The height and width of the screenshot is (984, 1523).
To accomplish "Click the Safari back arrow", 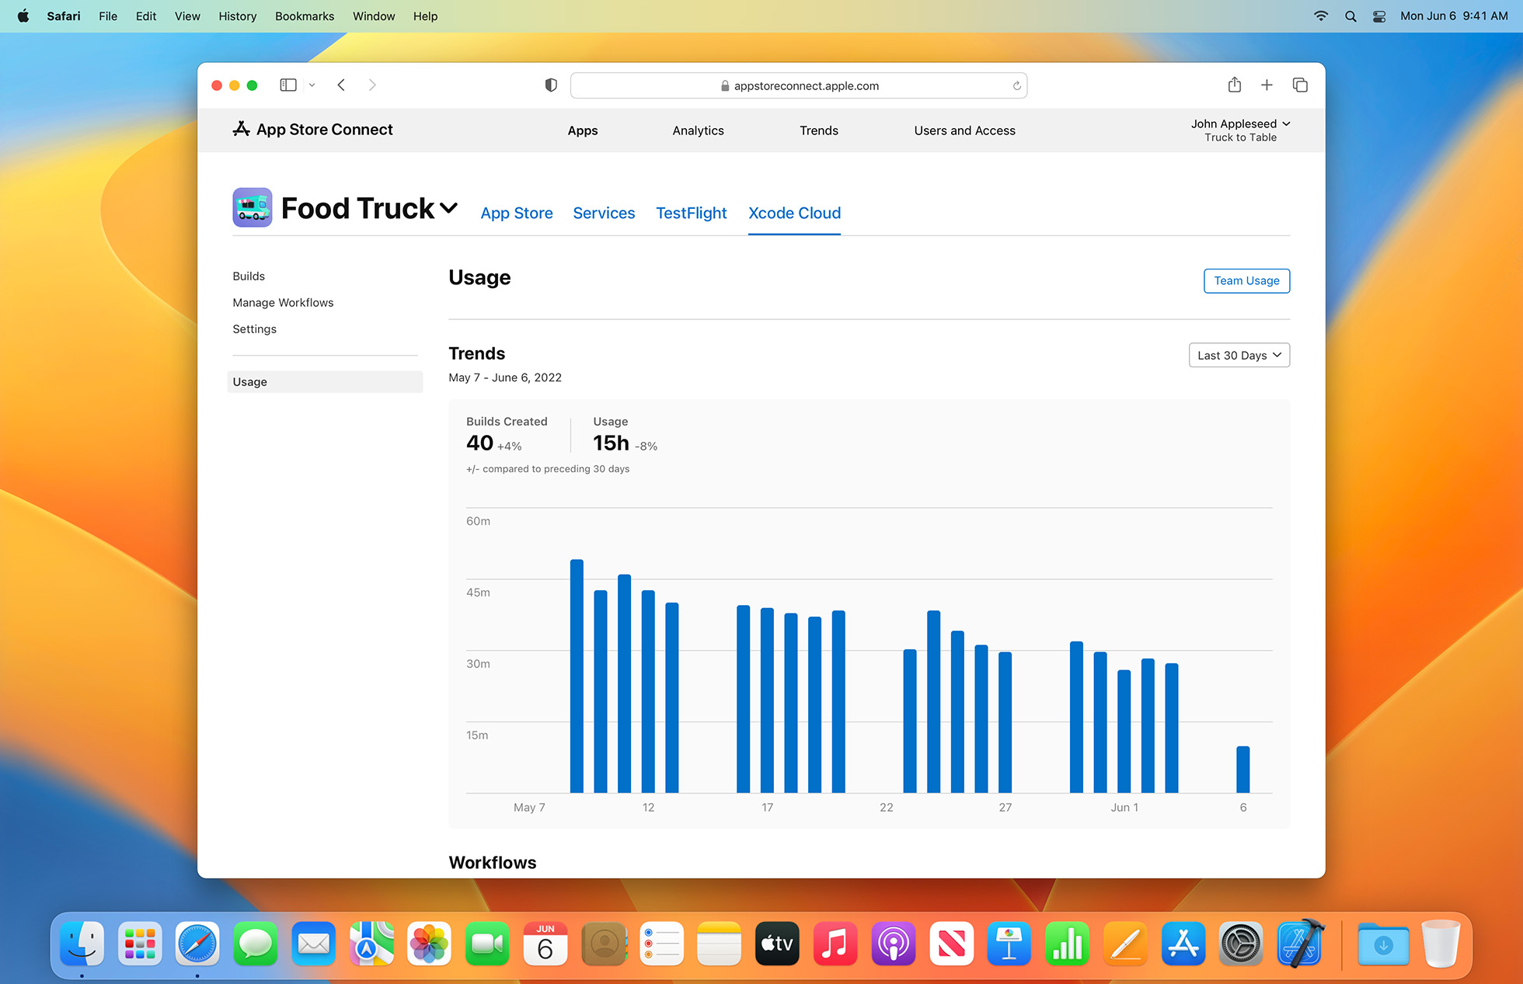I will [x=341, y=85].
